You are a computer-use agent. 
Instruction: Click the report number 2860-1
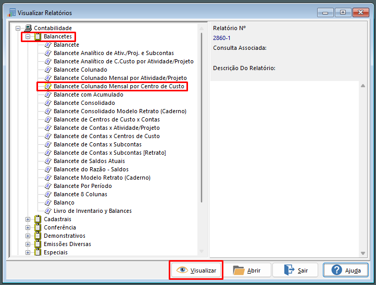coord(221,38)
